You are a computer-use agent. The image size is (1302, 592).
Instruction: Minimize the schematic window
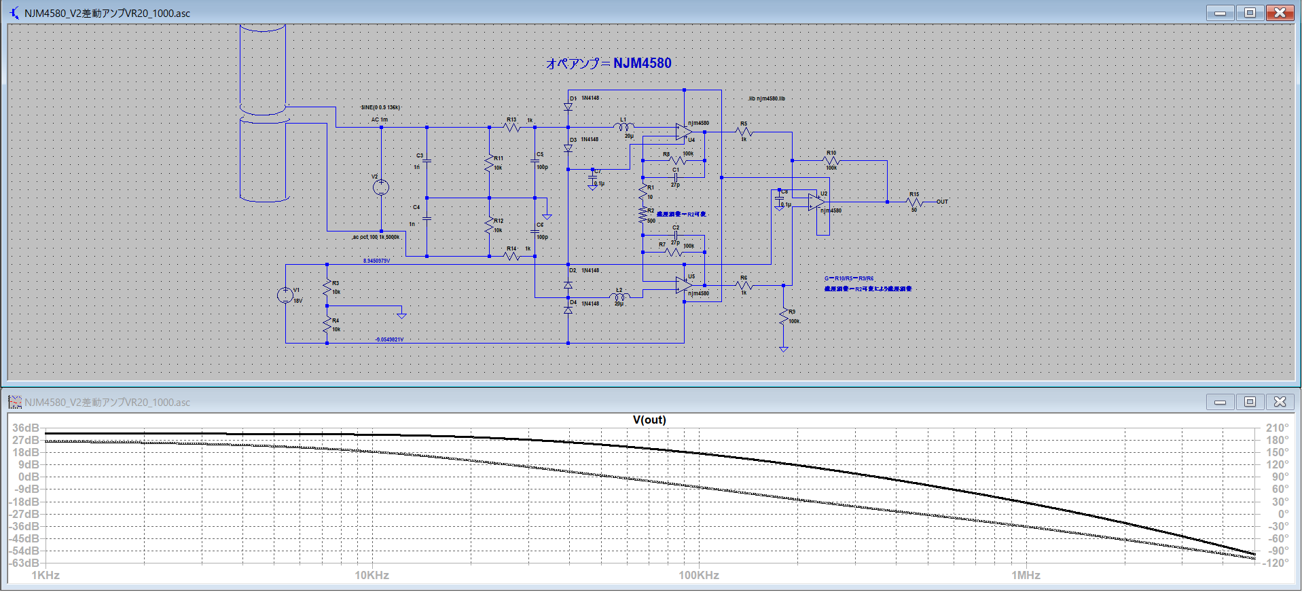click(x=1220, y=13)
